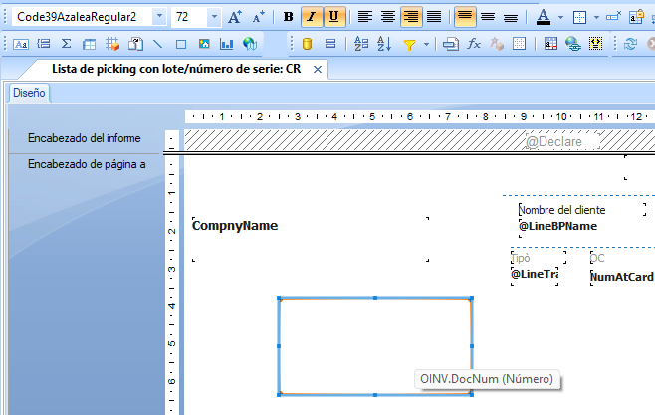Click the hyperlink globe icon
The width and height of the screenshot is (655, 415).
point(573,44)
